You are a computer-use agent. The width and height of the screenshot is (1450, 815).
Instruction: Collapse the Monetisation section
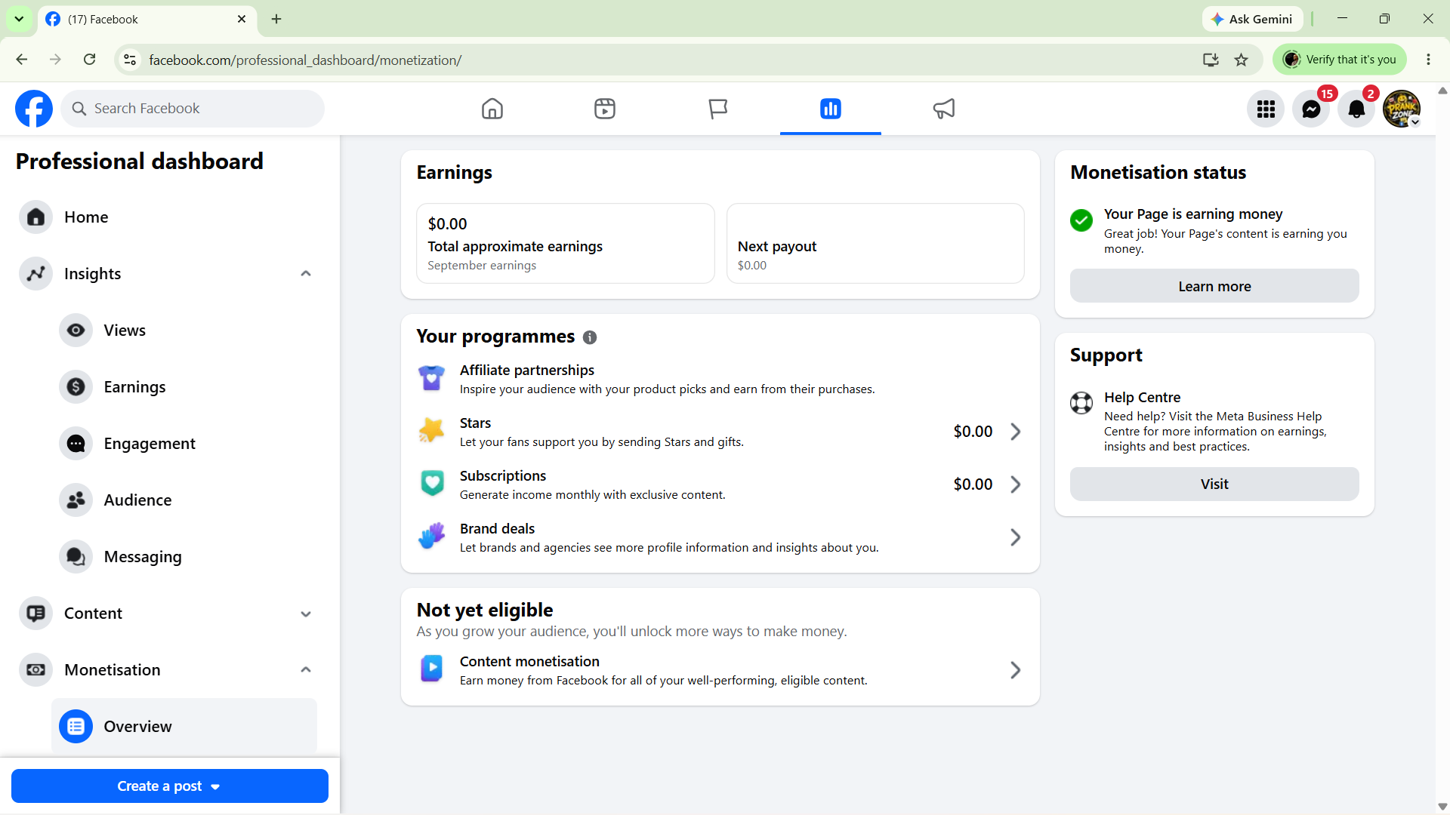306,670
